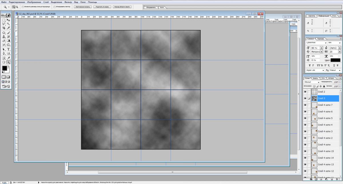Click the foreground color swatch
This screenshot has height=184, width=343.
(4, 68)
